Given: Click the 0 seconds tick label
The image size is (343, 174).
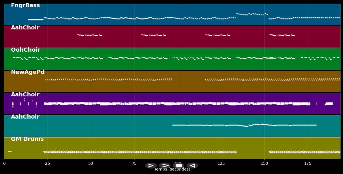Looking at the screenshot, I should click(4, 163).
